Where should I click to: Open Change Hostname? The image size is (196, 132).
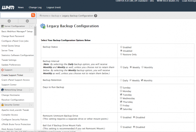[10, 95]
